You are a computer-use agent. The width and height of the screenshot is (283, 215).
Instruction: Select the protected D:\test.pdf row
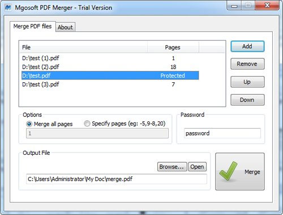tap(110, 75)
